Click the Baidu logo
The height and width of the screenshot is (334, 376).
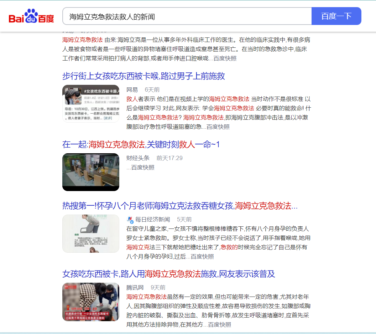click(x=31, y=16)
